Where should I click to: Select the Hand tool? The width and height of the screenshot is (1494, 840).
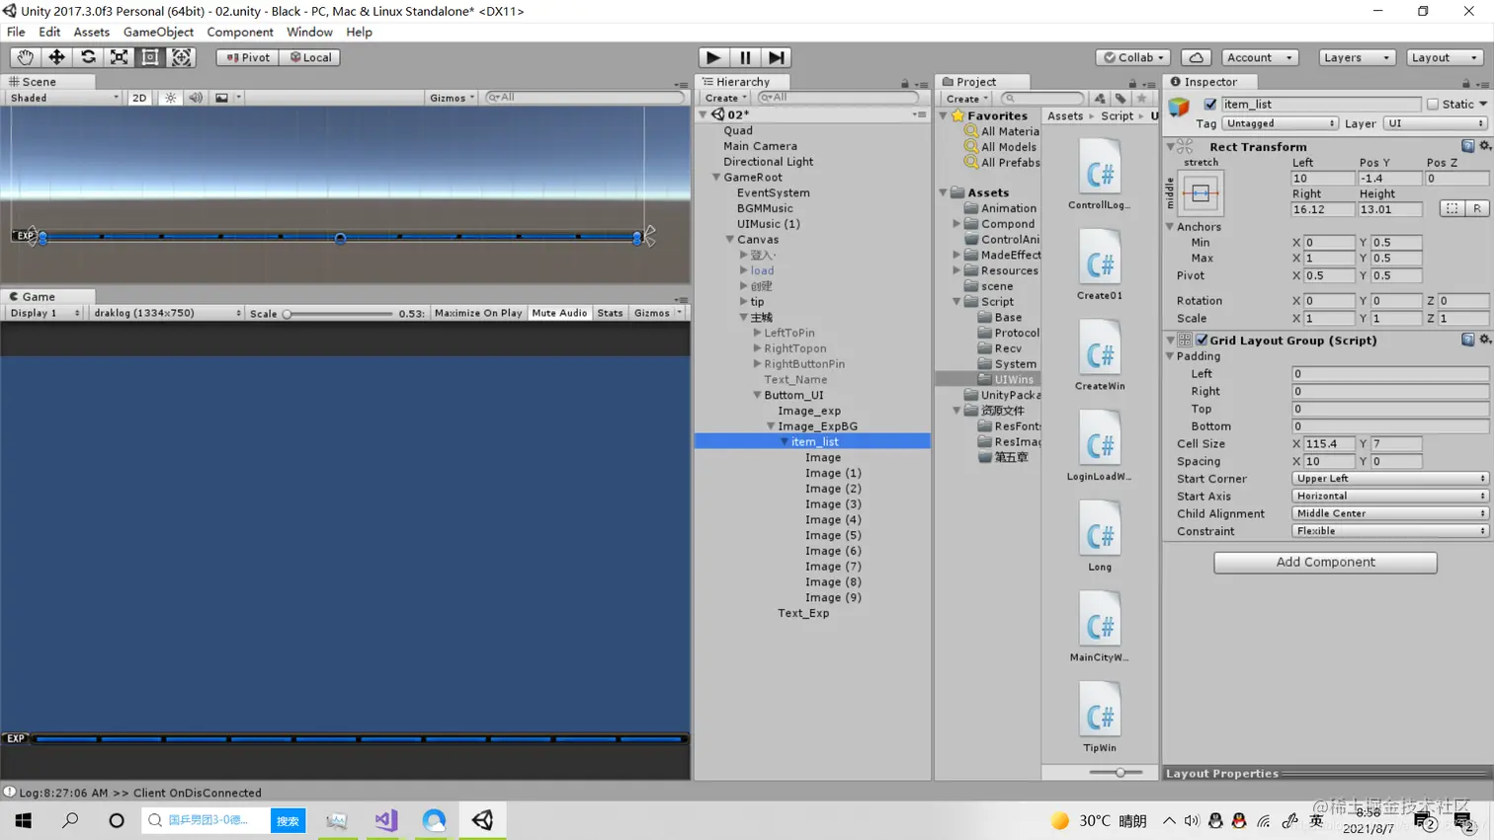(25, 57)
